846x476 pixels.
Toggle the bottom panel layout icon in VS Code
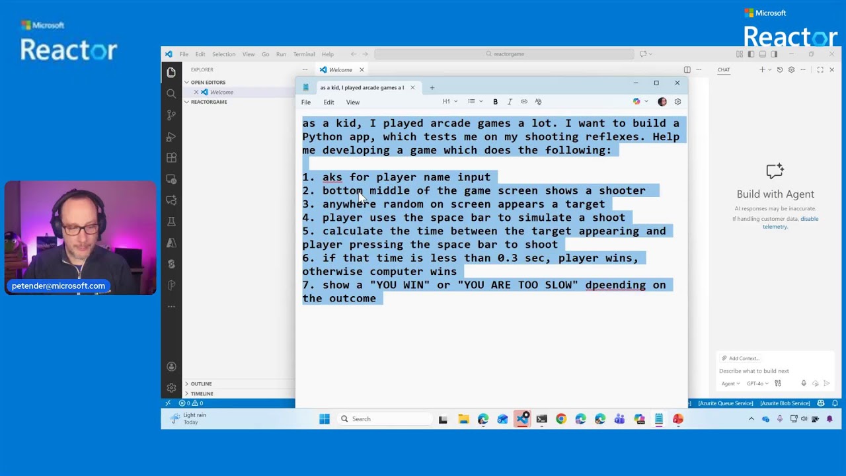(762, 54)
